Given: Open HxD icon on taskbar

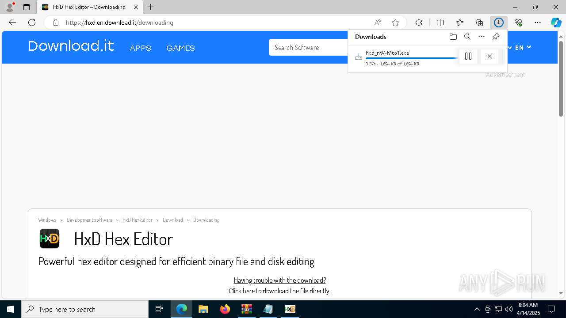Looking at the screenshot, I should click(x=290, y=309).
